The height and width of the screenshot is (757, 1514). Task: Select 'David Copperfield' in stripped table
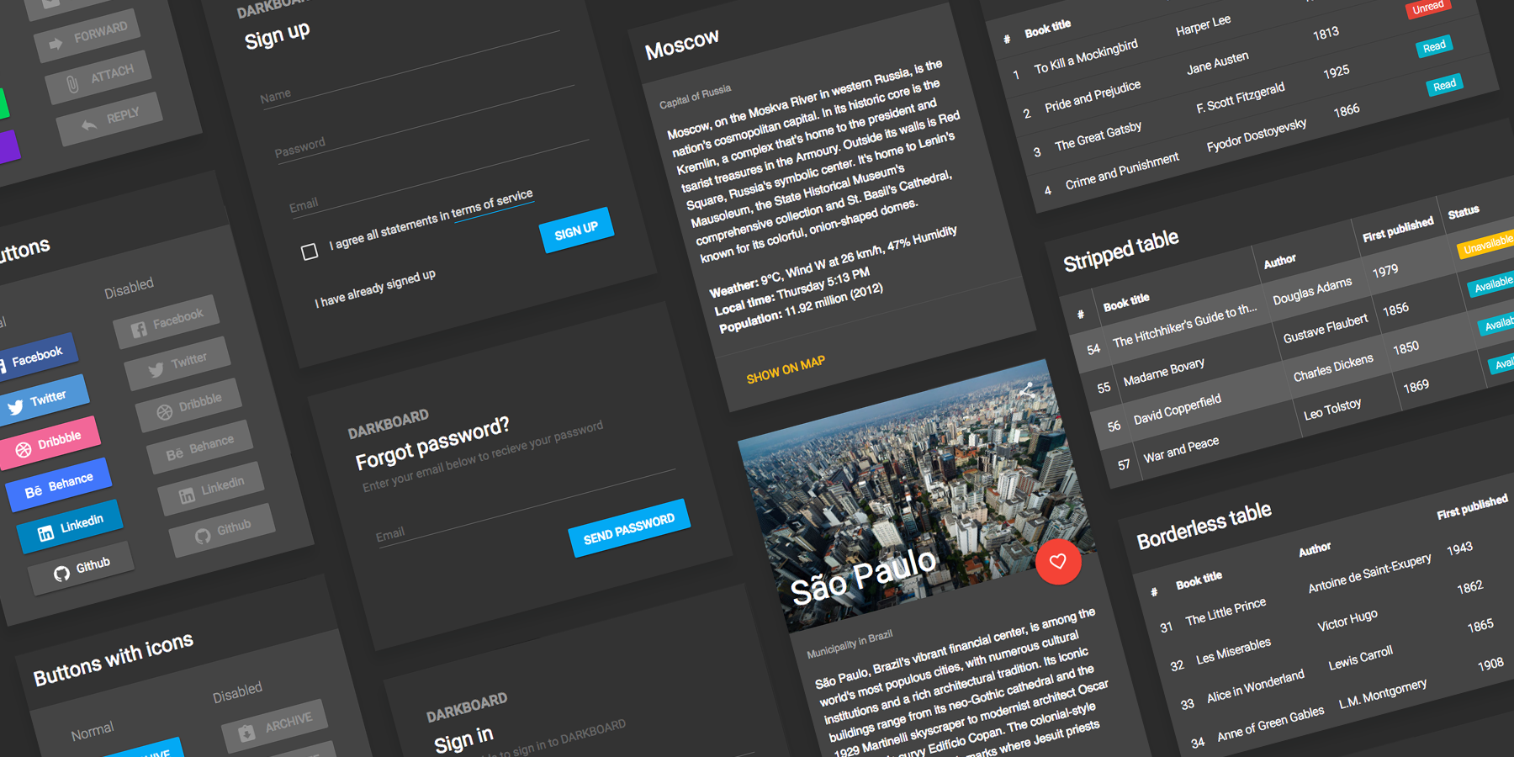point(1177,409)
